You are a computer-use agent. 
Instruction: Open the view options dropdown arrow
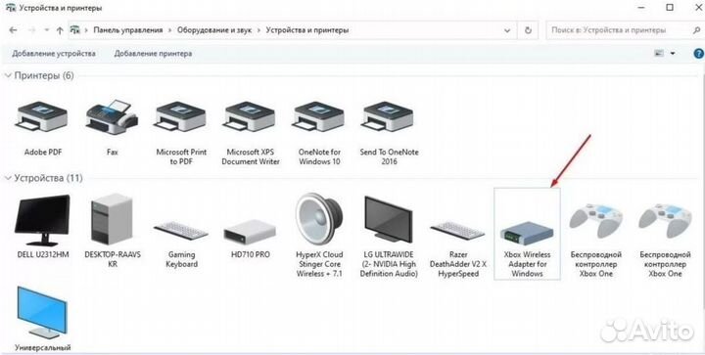click(x=673, y=54)
